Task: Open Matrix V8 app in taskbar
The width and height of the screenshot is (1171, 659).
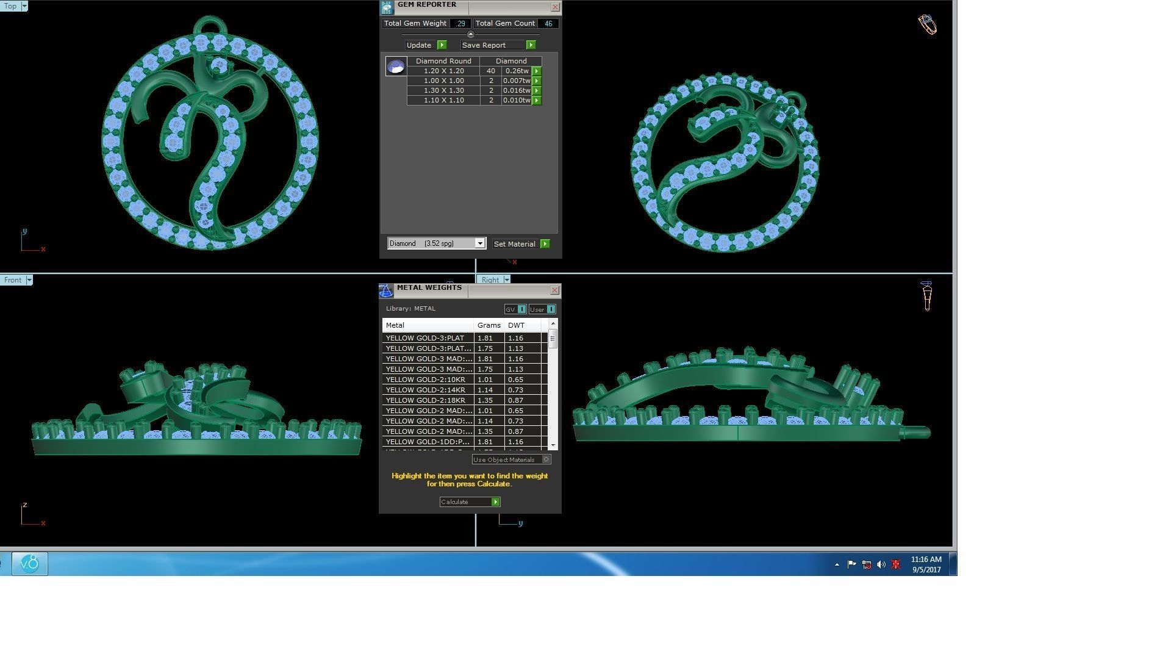Action: 29,563
